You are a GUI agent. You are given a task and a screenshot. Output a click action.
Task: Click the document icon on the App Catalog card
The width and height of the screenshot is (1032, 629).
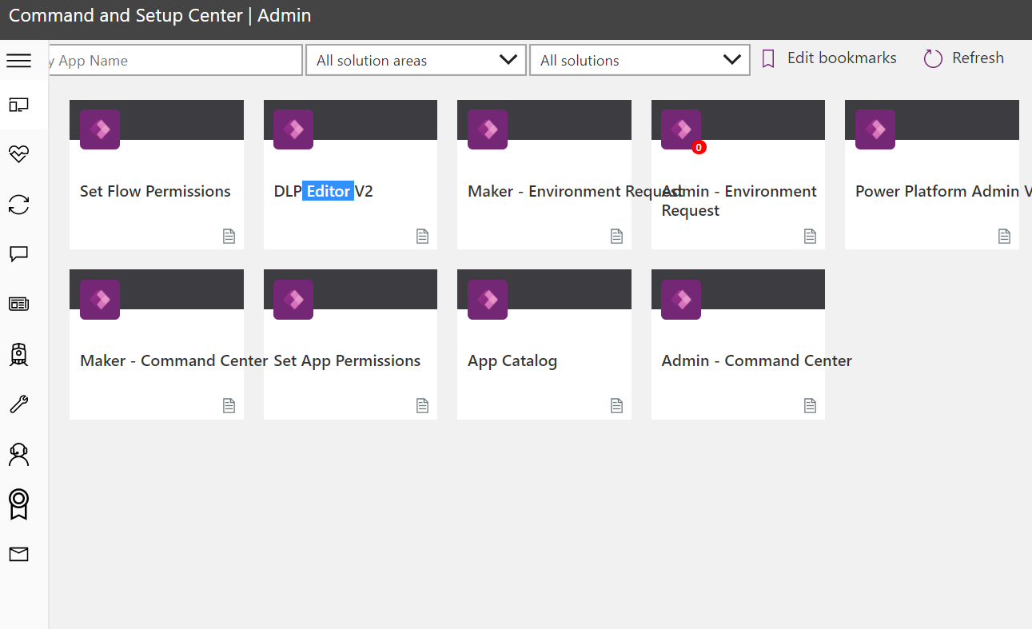(616, 405)
